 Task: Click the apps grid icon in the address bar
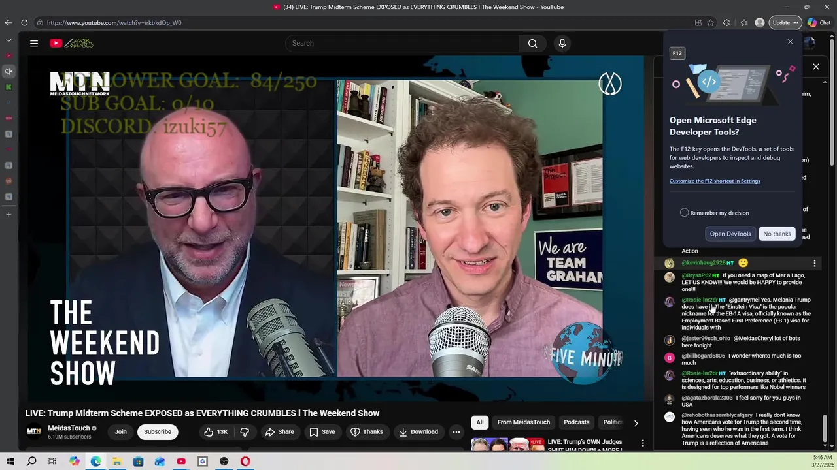click(x=698, y=22)
